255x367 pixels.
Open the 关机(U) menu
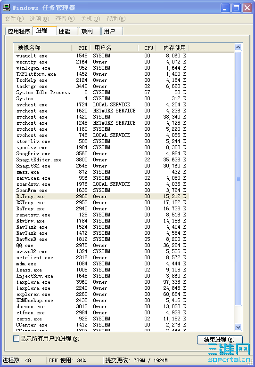(90, 18)
